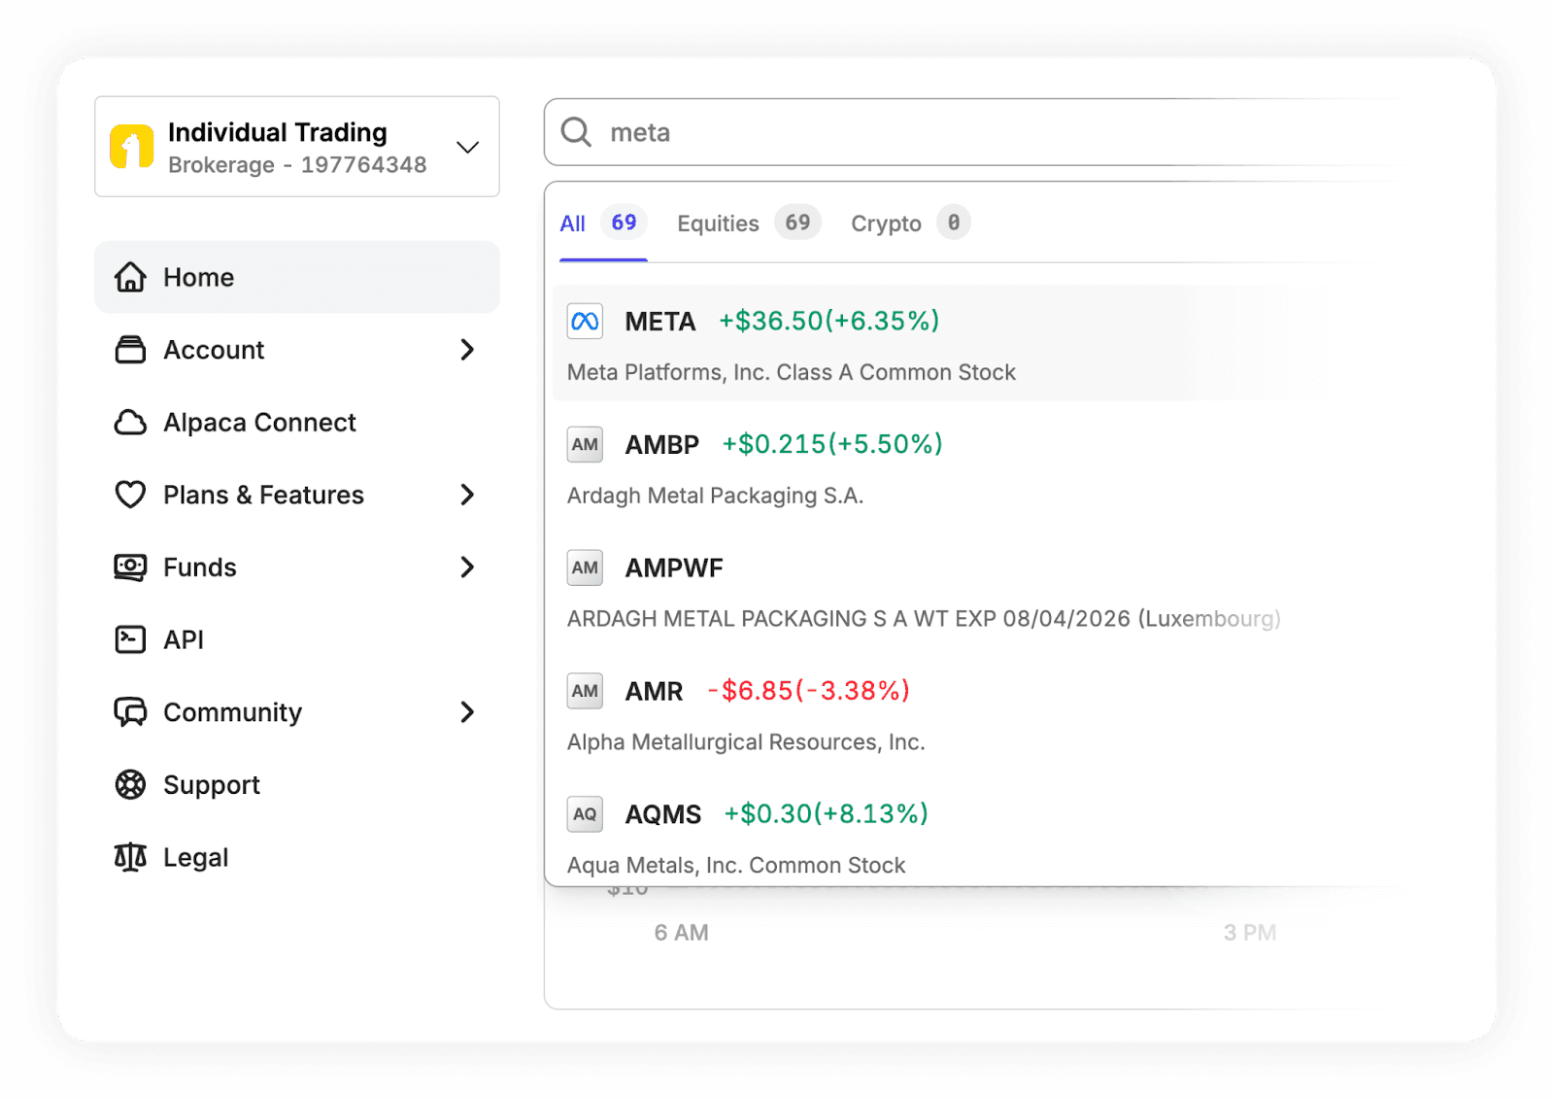The width and height of the screenshot is (1554, 1099).
Task: Click 'Alpha Metallurgical Resources, Inc.' description
Action: coord(746,742)
